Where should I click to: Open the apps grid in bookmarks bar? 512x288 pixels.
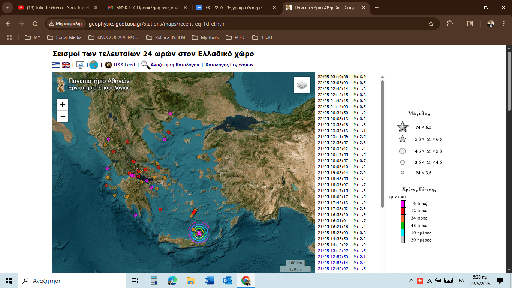(10, 37)
